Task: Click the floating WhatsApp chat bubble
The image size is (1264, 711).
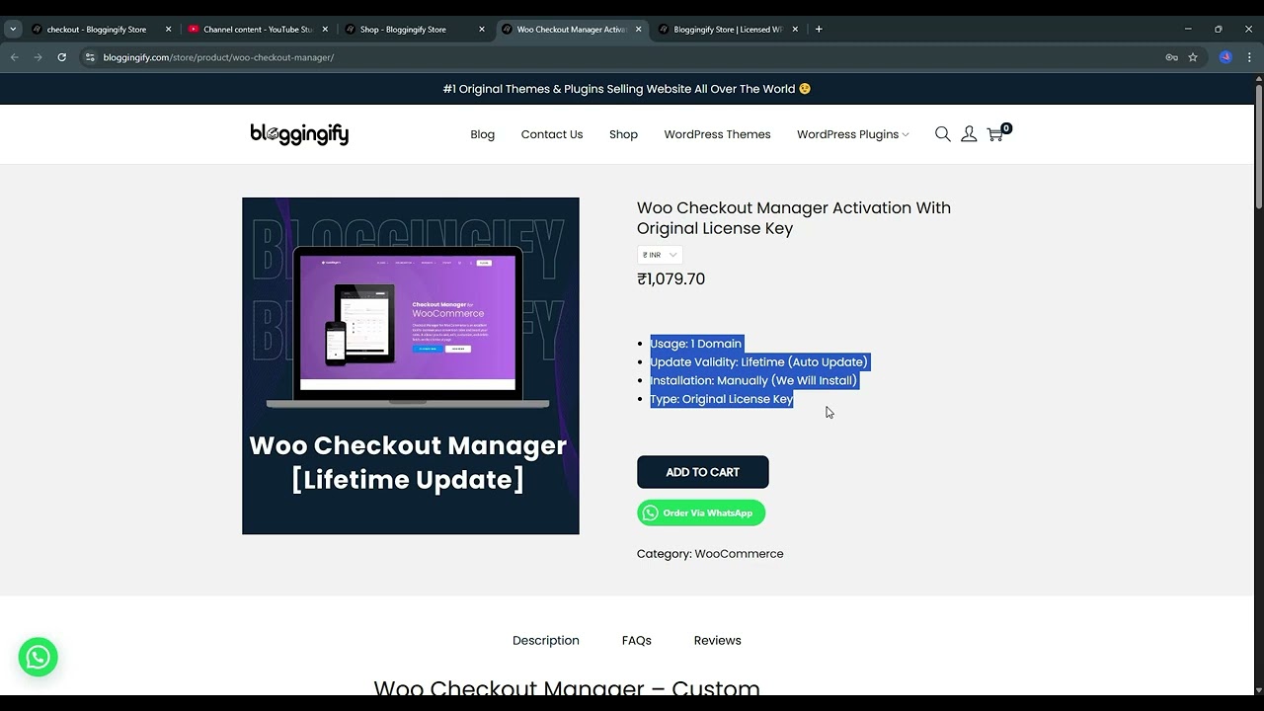Action: coord(38,657)
